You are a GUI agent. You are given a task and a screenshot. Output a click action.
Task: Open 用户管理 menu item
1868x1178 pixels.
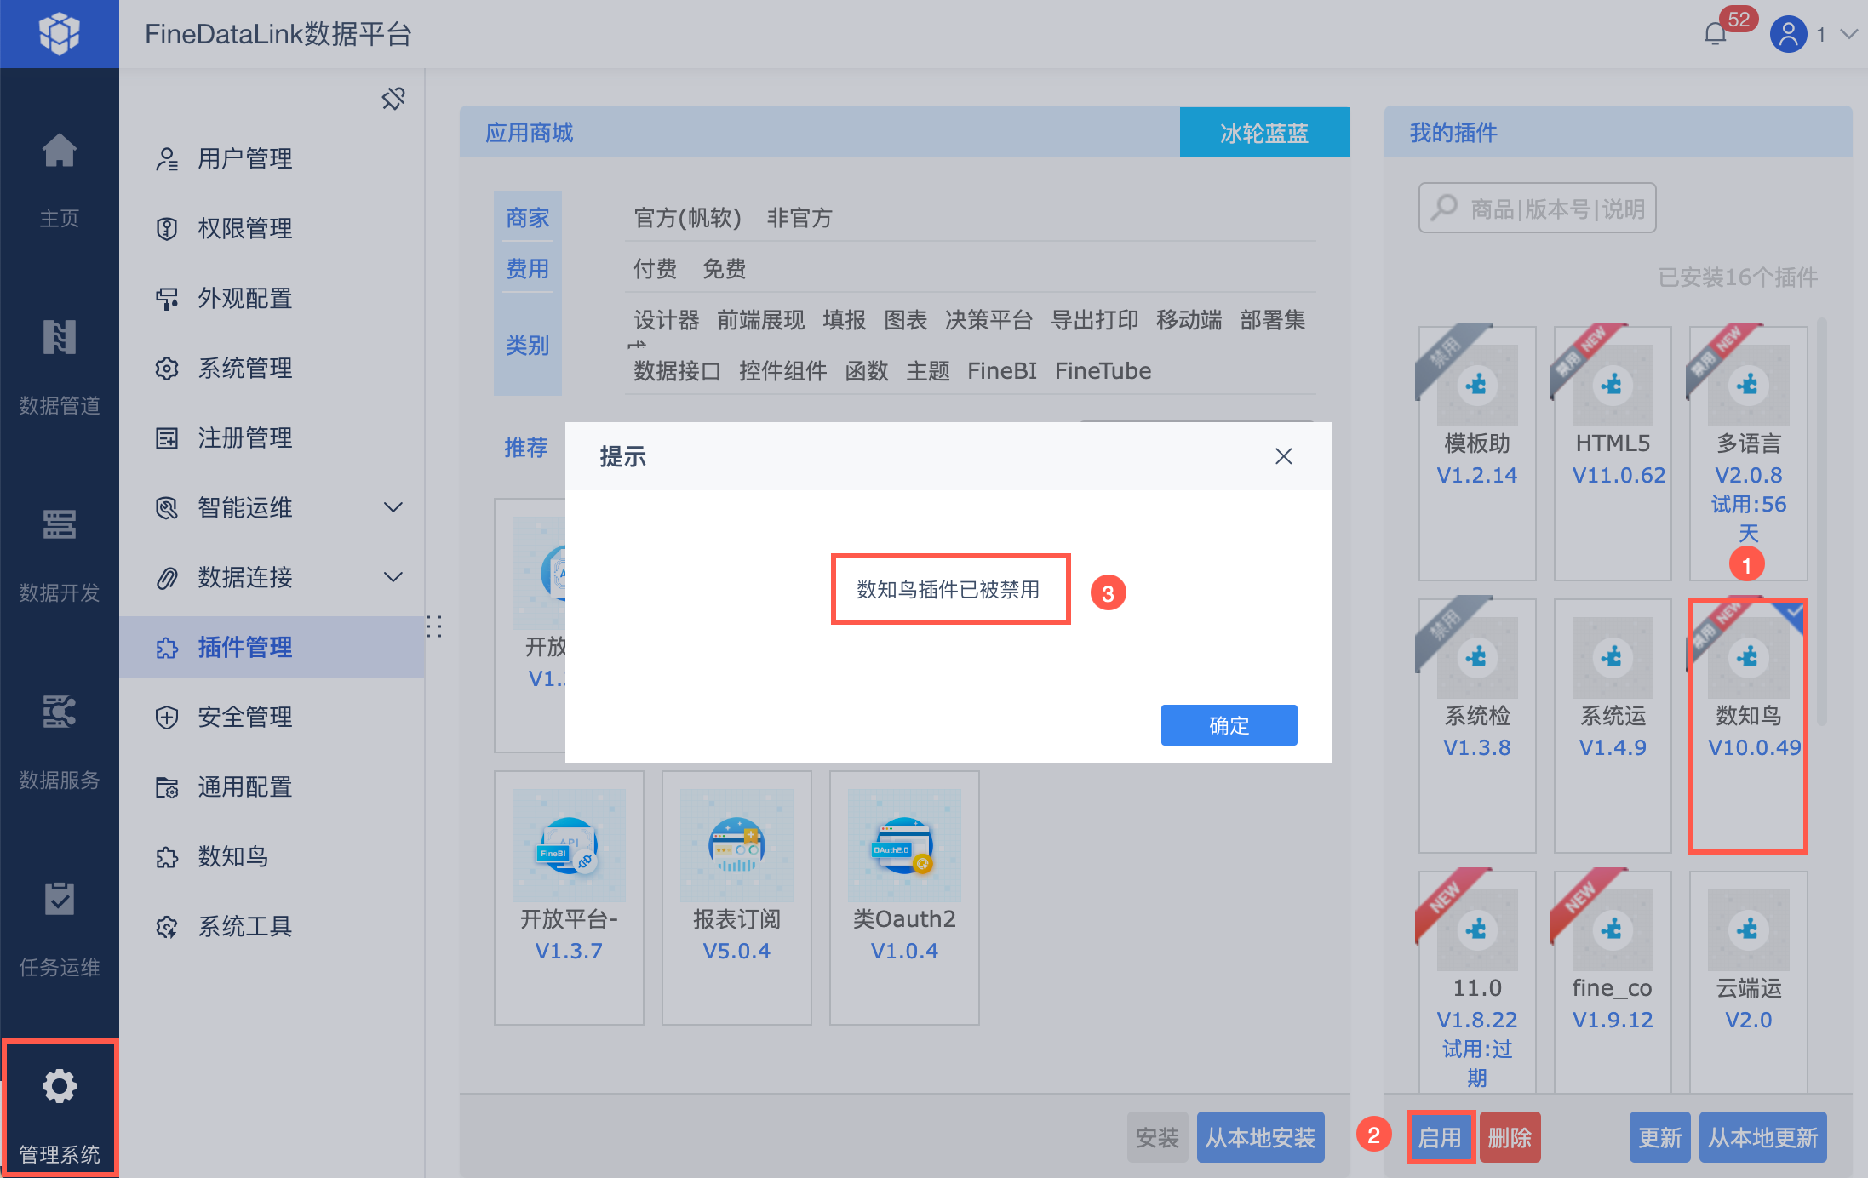[244, 159]
